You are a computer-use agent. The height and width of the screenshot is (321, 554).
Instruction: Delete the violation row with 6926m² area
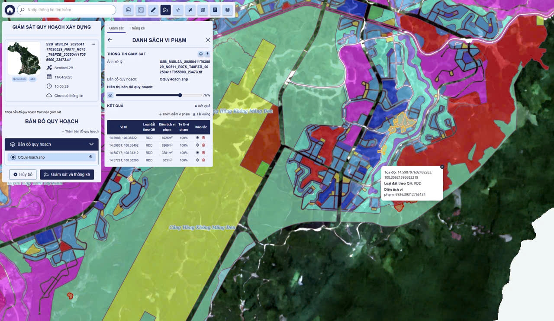[x=203, y=138]
